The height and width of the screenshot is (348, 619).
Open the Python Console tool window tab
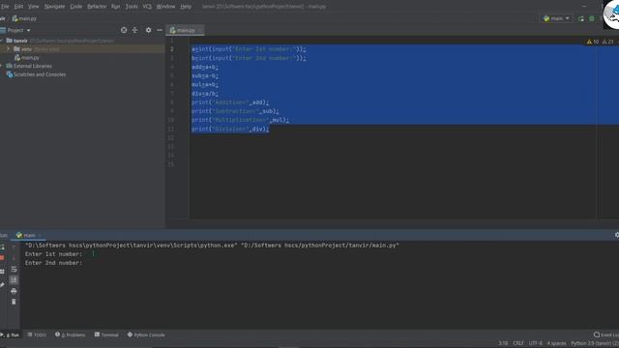point(146,335)
